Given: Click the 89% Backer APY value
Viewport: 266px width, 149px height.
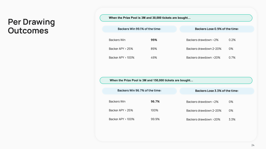Looking at the screenshot, I should pos(154,49).
